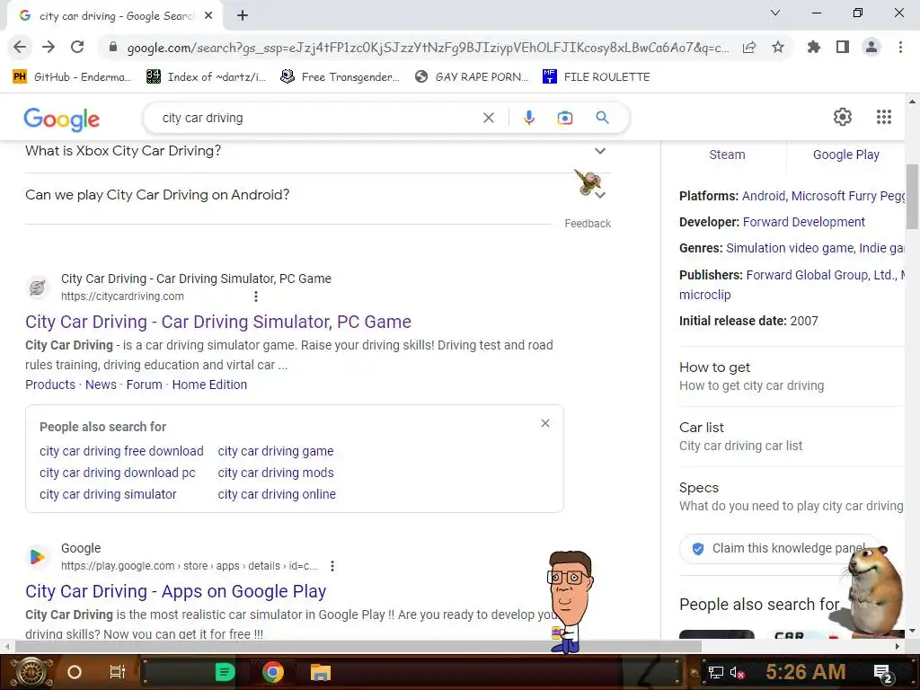
Task: Search city car driving download pc
Action: click(118, 473)
